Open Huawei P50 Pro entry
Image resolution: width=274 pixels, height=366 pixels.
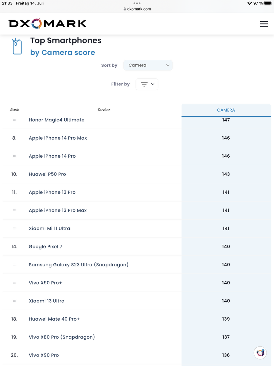point(47,174)
